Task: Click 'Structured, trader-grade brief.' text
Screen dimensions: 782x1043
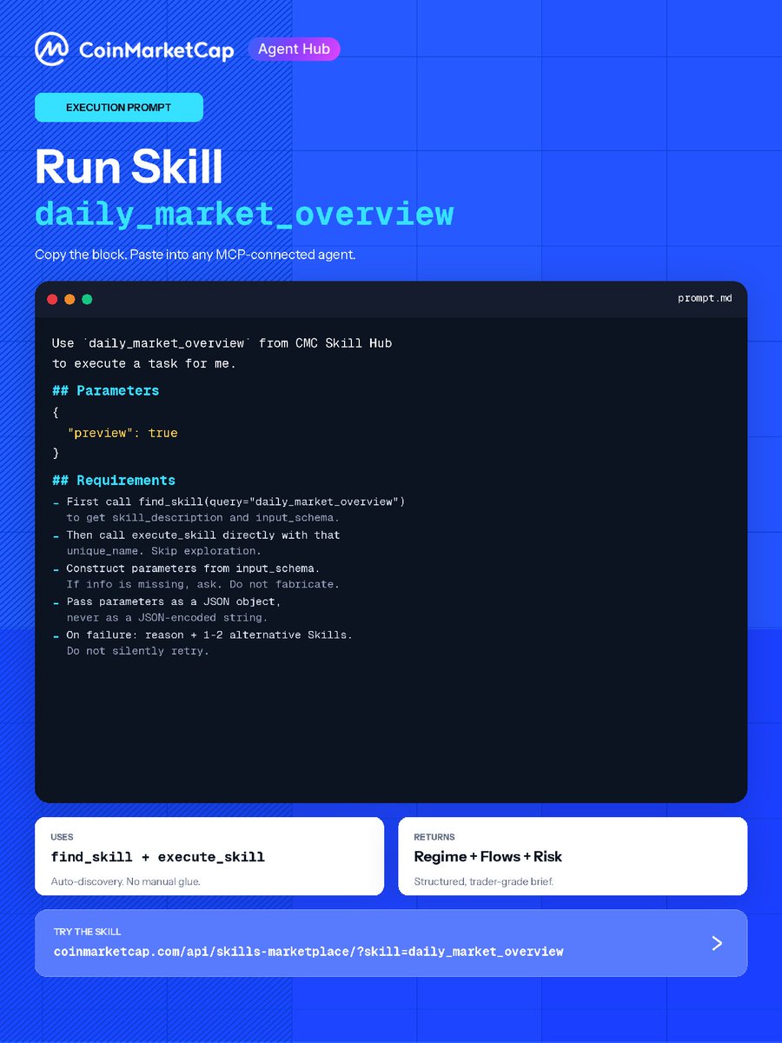Action: coord(483,881)
